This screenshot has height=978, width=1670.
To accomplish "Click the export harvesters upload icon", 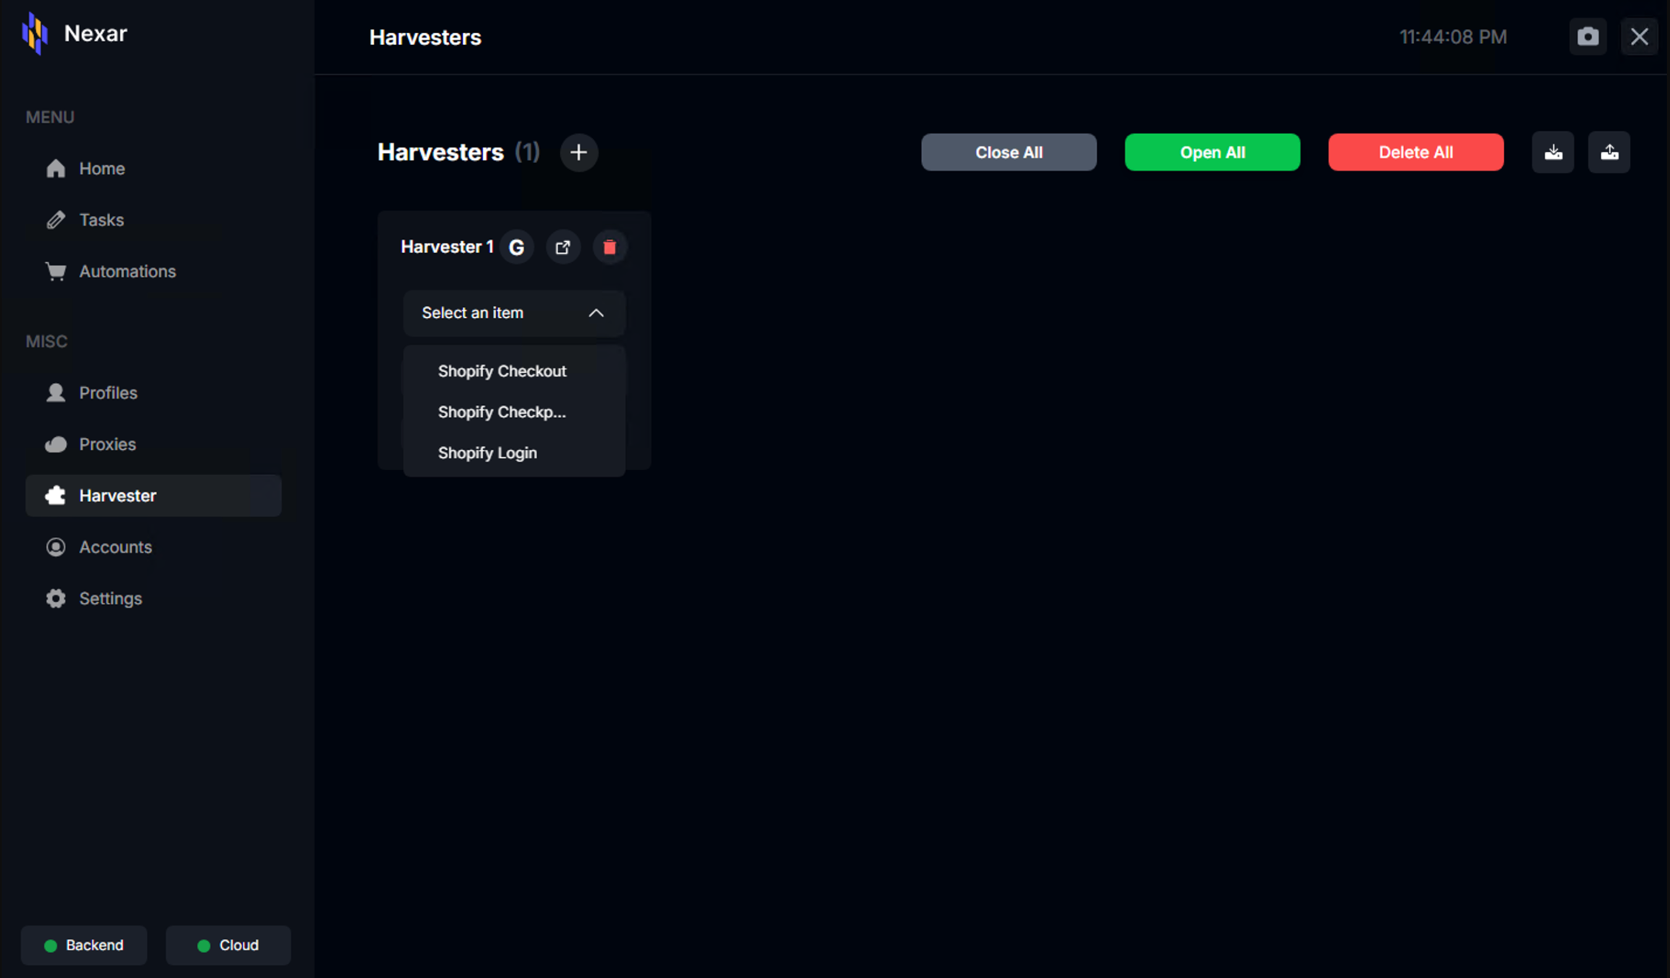I will click(x=1609, y=152).
